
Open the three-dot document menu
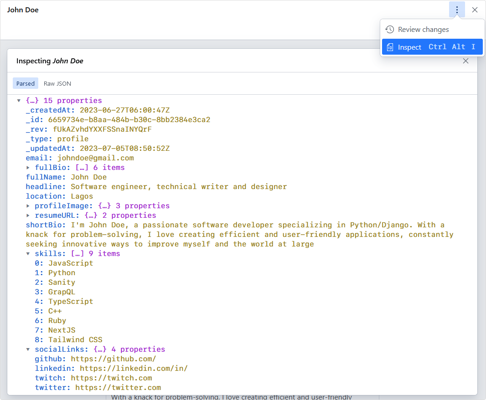[x=457, y=10]
